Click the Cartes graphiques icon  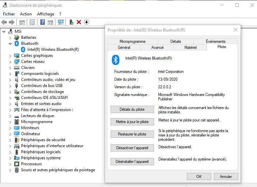click(17, 56)
